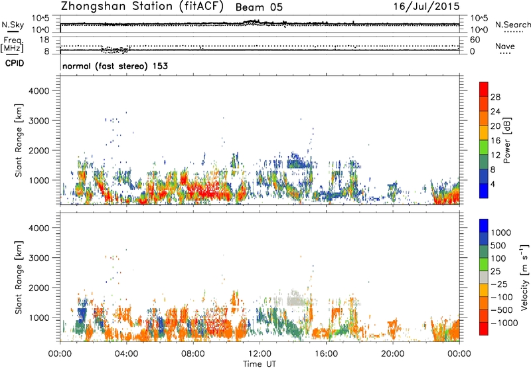Click the 'Velocity [m s-1]' colorbar title

[524, 277]
